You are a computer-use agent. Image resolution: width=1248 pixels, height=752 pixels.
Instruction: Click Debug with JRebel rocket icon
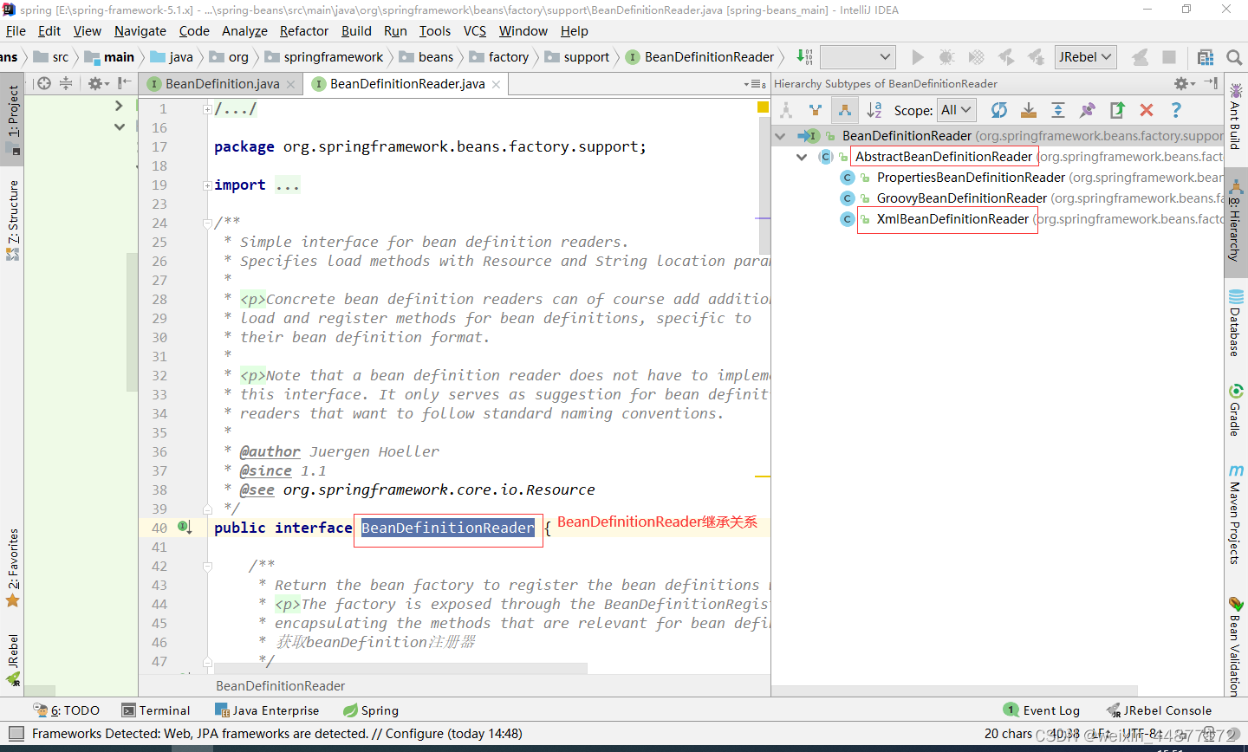tap(1036, 57)
